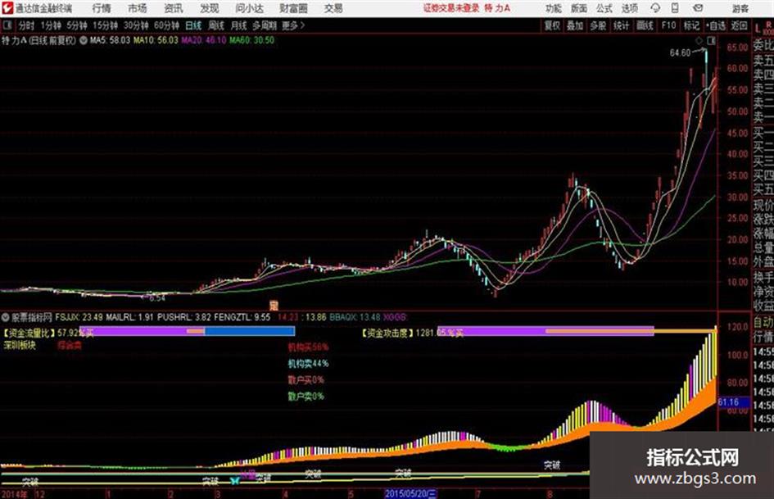Click the 返回 back button

click(x=739, y=25)
